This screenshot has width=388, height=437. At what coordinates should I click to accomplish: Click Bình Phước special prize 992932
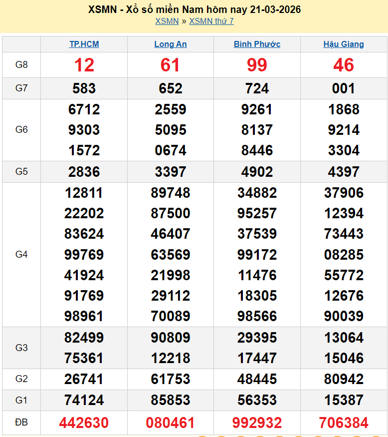coord(257,423)
